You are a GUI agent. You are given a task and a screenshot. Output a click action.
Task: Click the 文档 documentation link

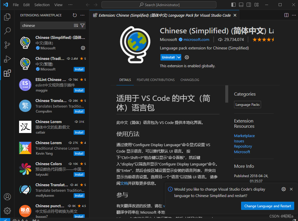pyautogui.click(x=124, y=183)
